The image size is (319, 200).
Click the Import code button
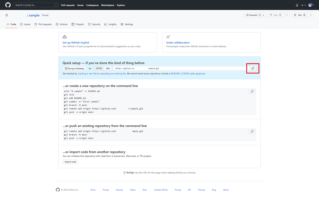point(70,162)
